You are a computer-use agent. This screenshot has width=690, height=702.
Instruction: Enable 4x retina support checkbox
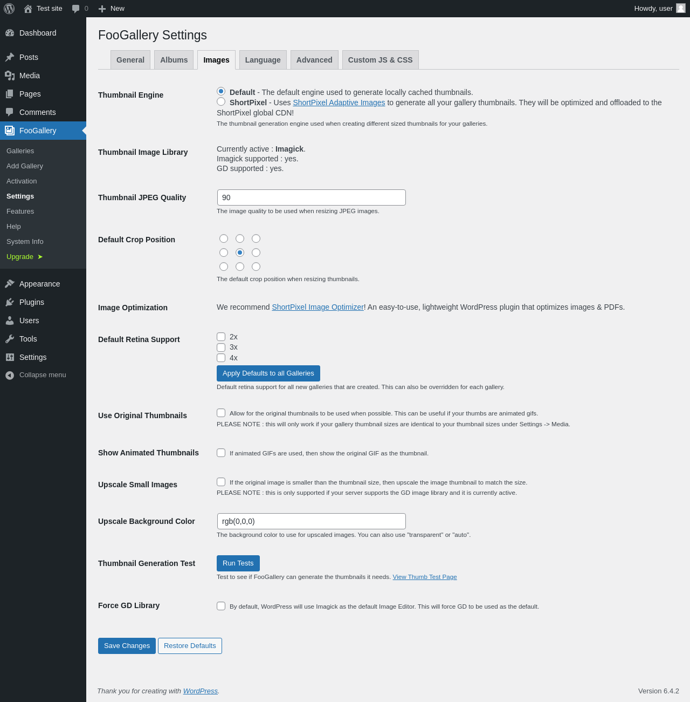point(221,358)
